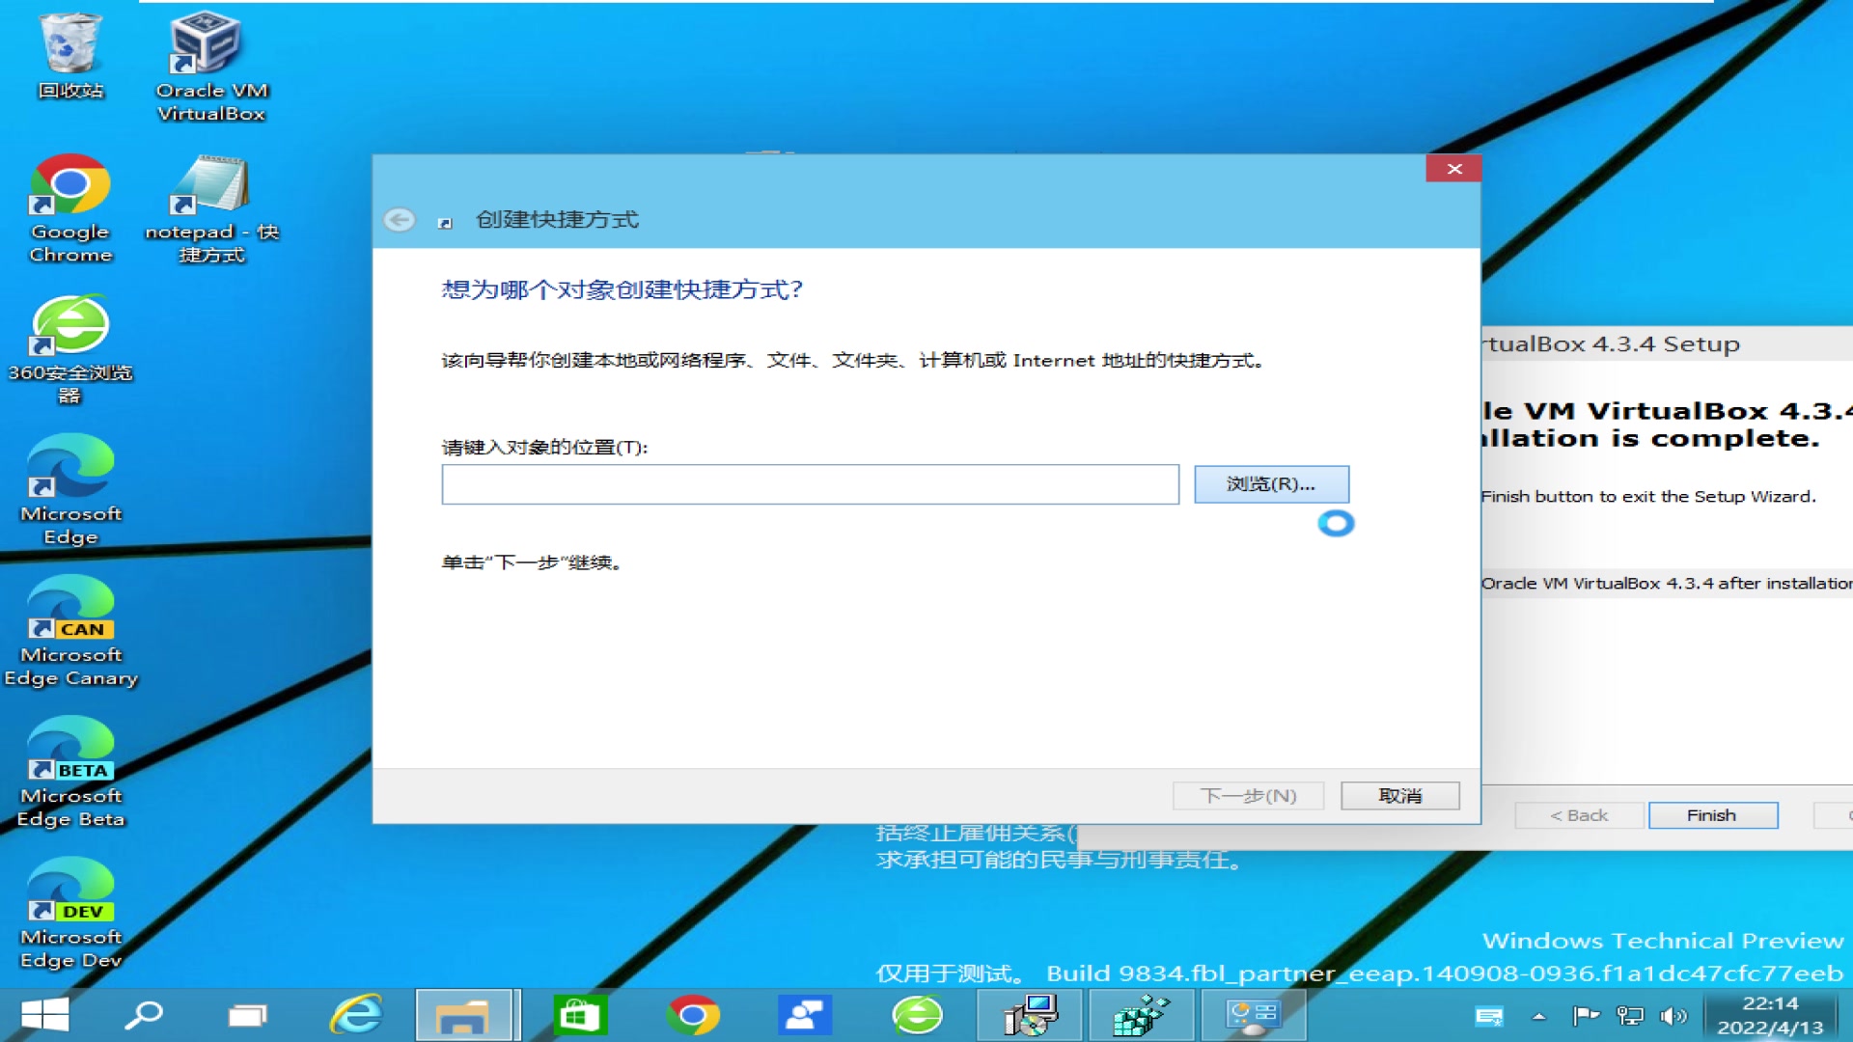Open the 回收站 recycle bin
Image resolution: width=1853 pixels, height=1042 pixels.
[x=69, y=43]
